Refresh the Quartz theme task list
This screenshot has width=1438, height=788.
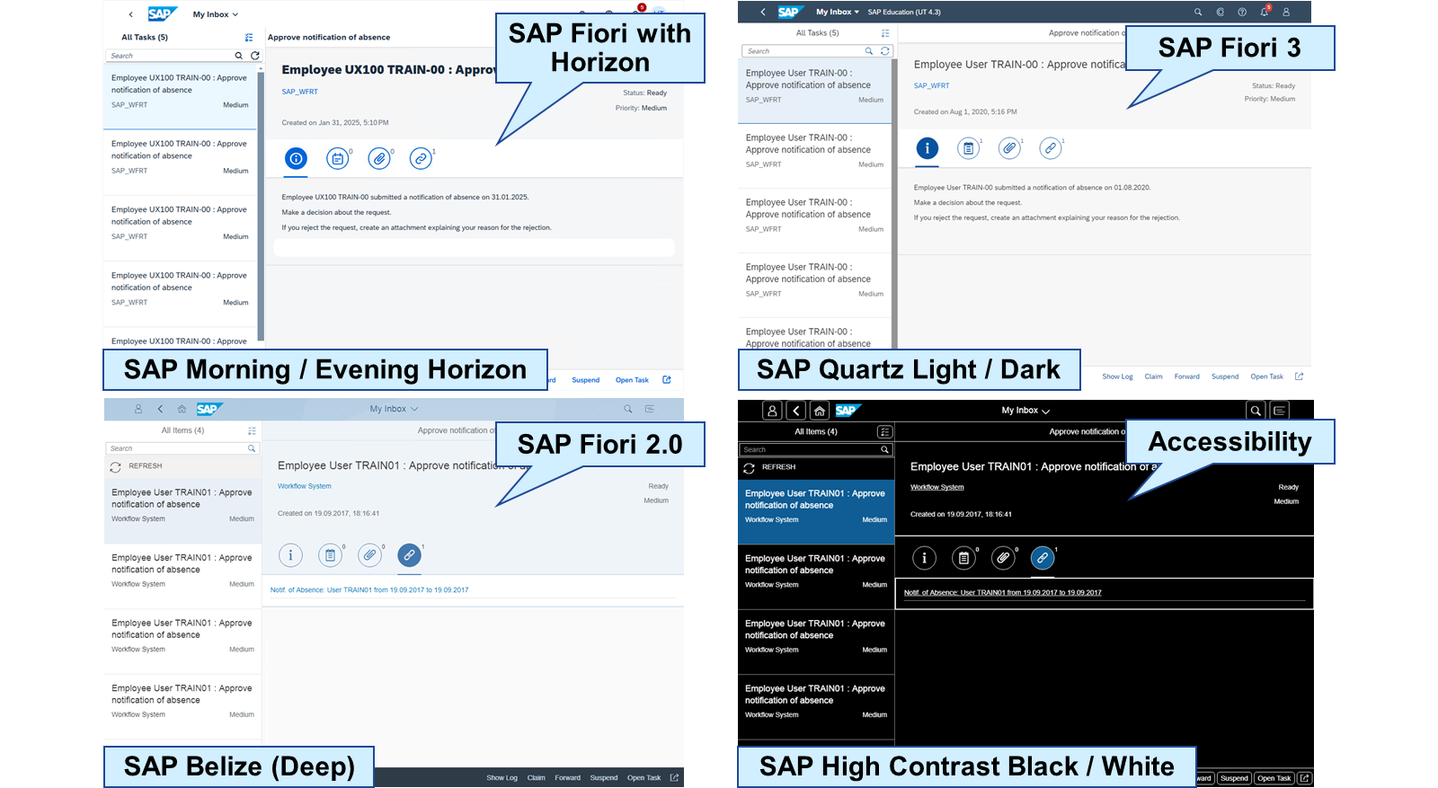pos(885,51)
